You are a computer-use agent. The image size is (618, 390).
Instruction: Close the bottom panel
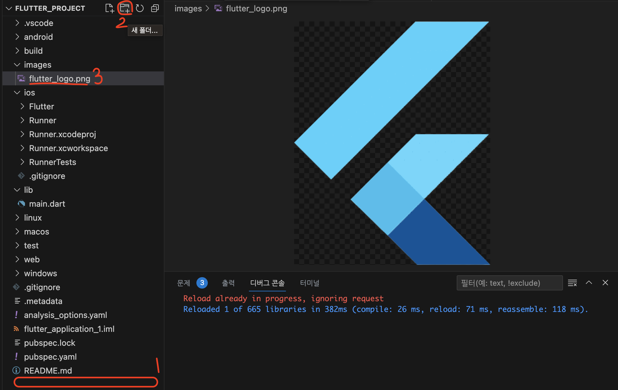pyautogui.click(x=605, y=283)
